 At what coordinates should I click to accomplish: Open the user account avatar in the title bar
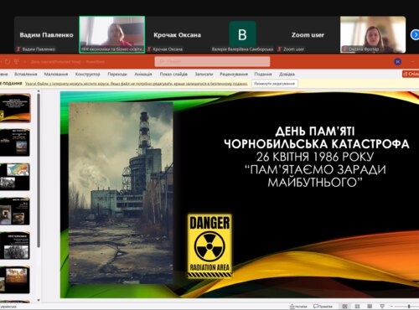click(398, 61)
